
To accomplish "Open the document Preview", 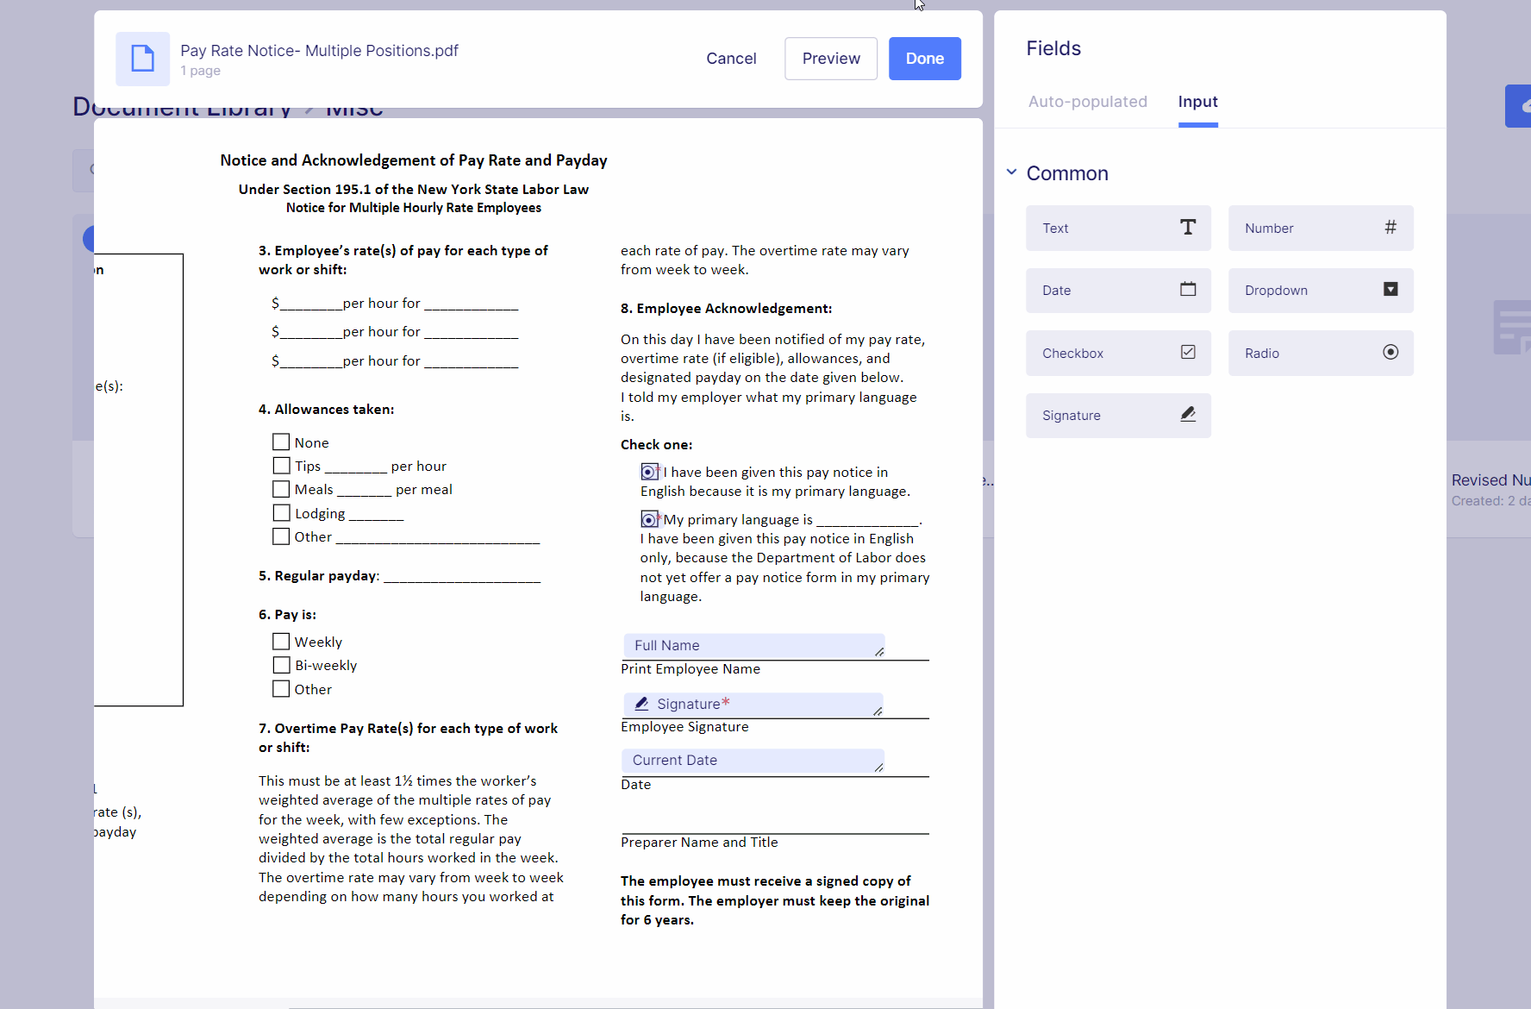I will click(831, 59).
